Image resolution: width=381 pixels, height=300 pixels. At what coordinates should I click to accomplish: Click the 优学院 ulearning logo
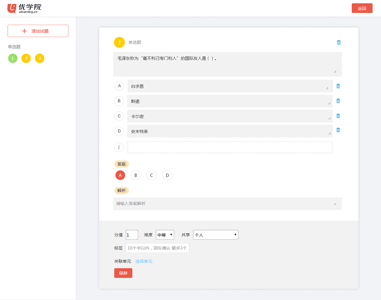(x=24, y=8)
